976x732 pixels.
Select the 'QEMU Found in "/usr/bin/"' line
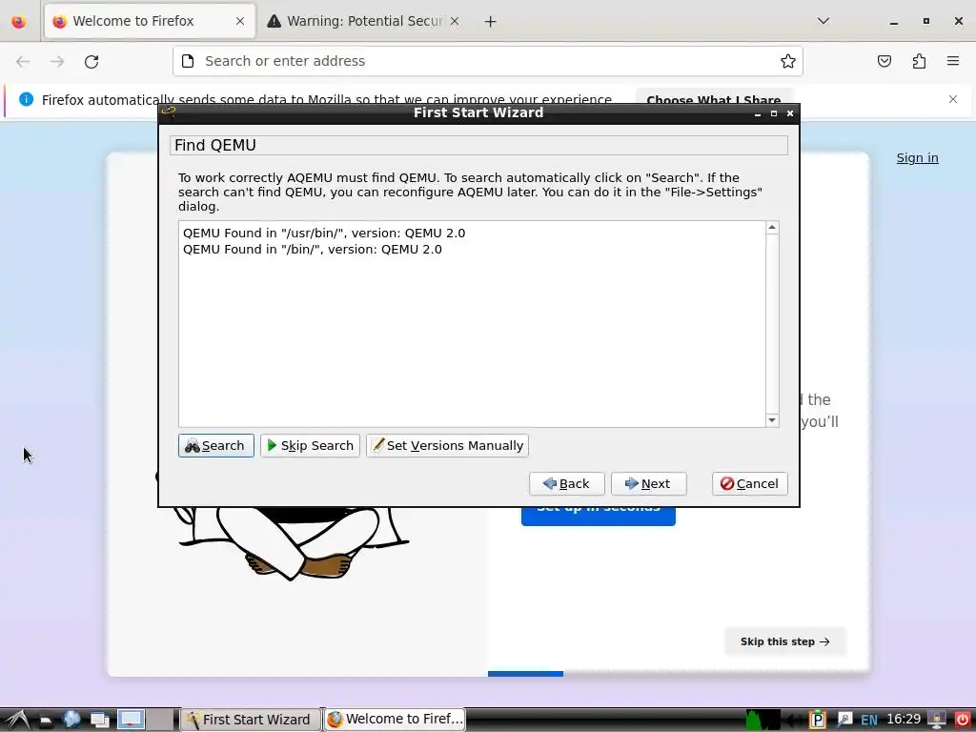[324, 233]
